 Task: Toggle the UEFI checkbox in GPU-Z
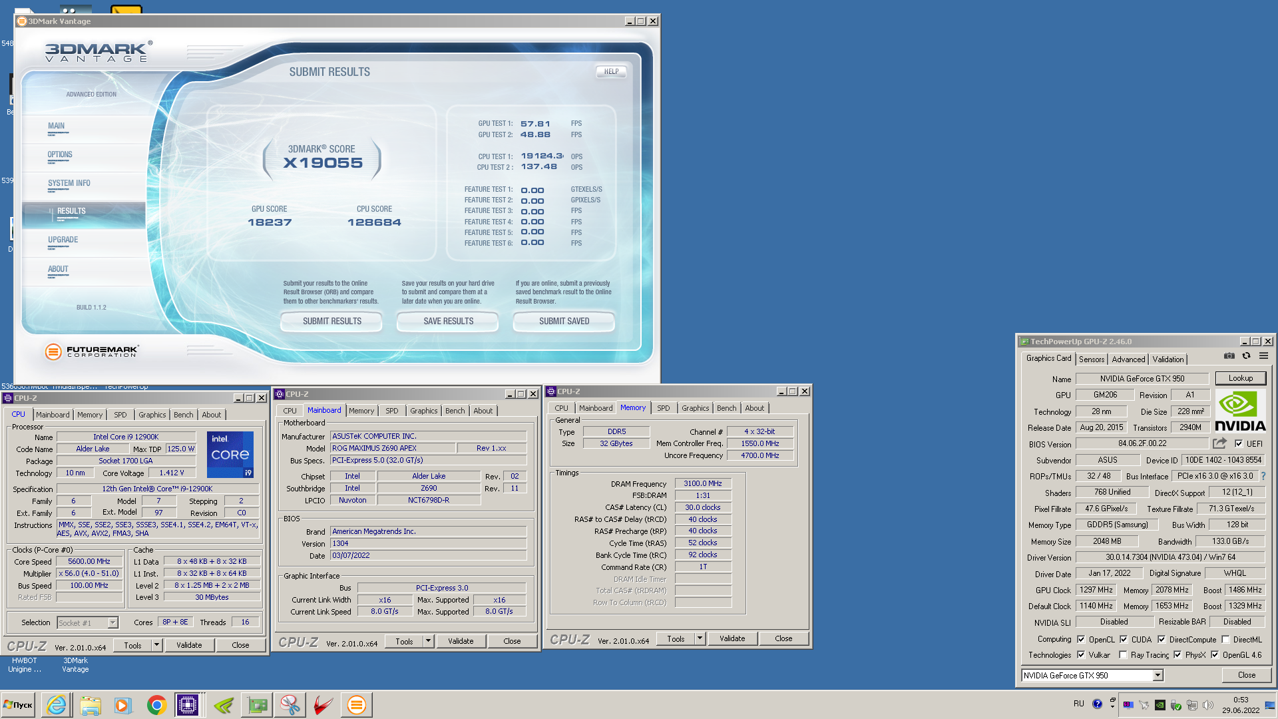click(1239, 444)
